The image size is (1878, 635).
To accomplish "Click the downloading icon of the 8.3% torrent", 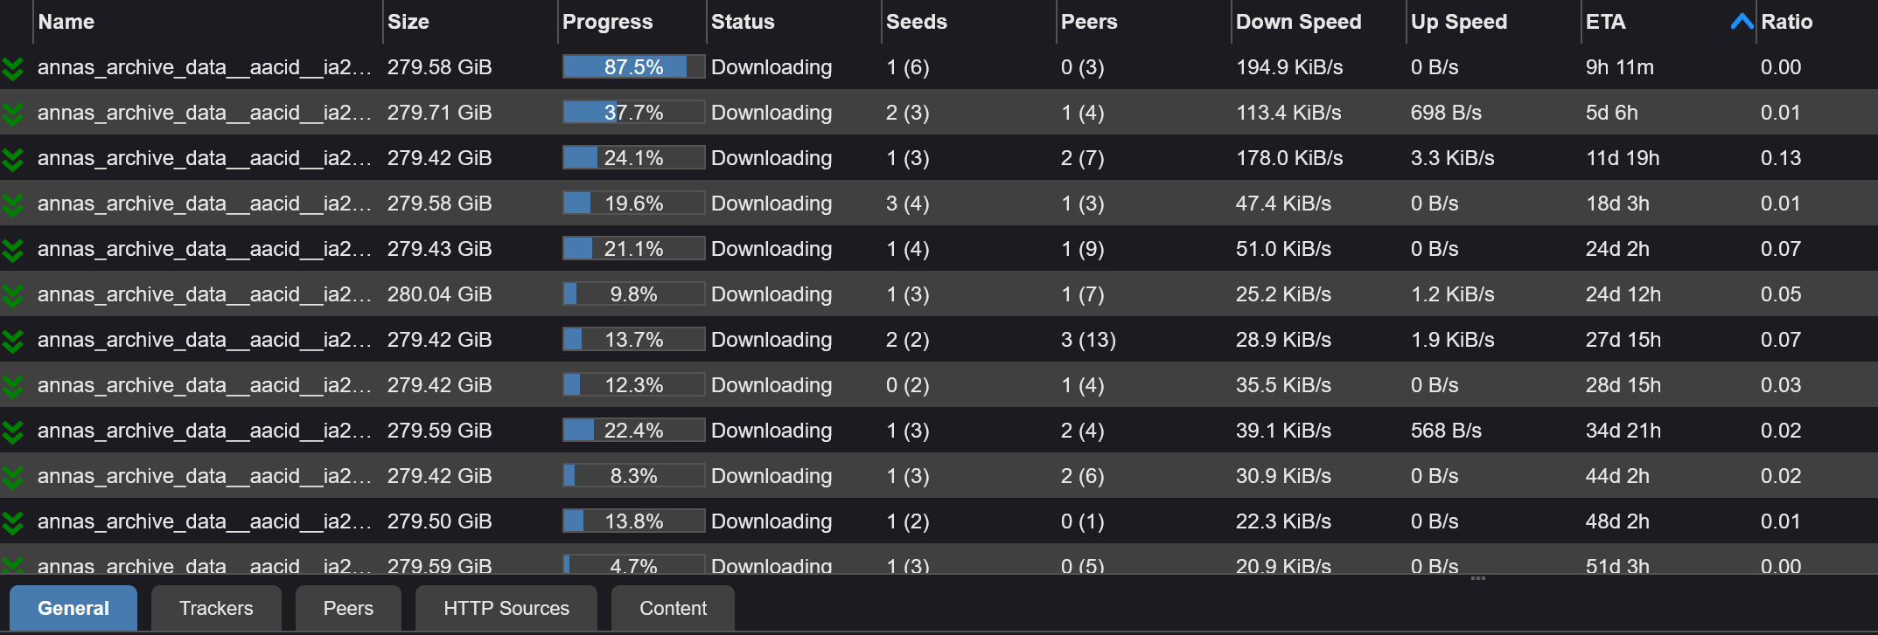I will (12, 477).
